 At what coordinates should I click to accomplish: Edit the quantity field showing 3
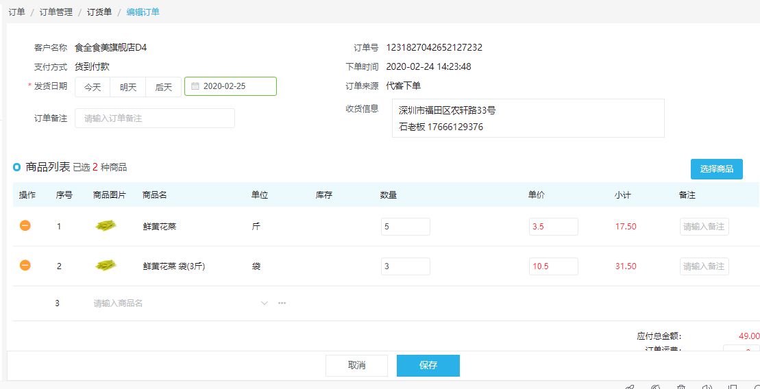(x=406, y=266)
